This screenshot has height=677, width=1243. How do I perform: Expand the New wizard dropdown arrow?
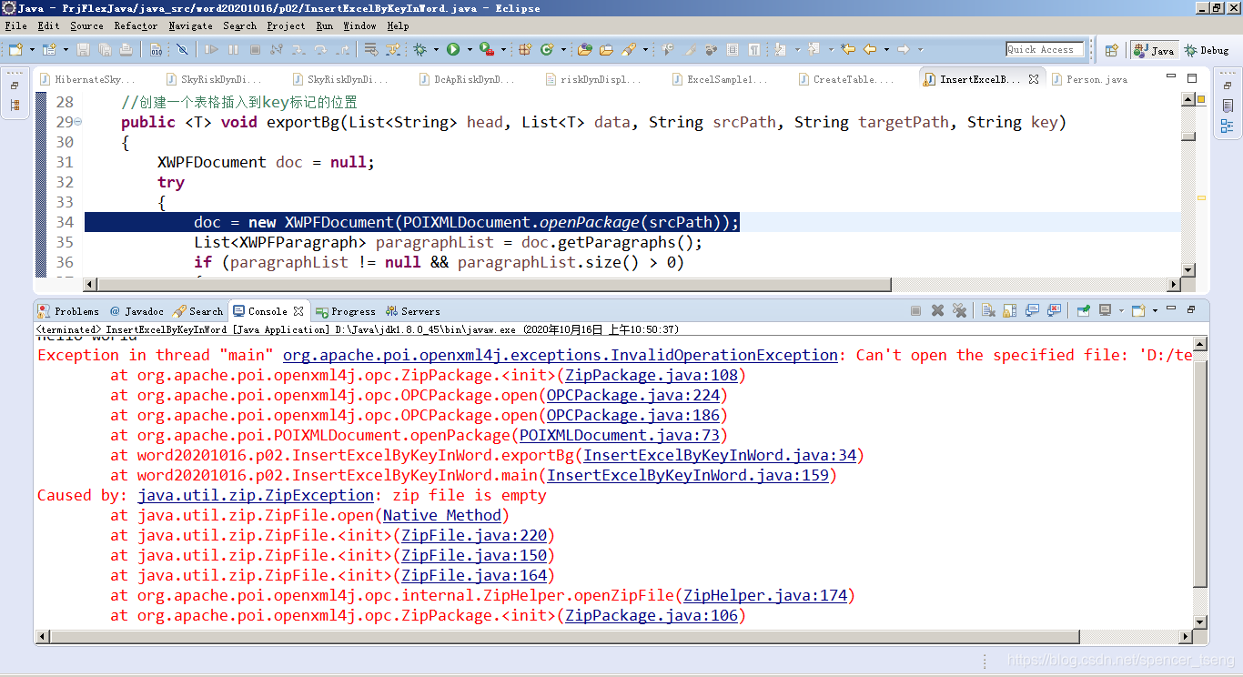tap(30, 50)
